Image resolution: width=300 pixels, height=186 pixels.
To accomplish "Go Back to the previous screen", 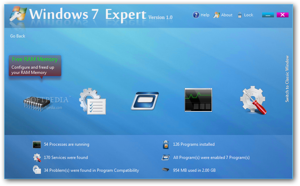I will 18,36.
